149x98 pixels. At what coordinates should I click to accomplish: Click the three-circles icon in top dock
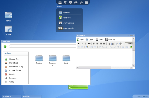(81, 2)
